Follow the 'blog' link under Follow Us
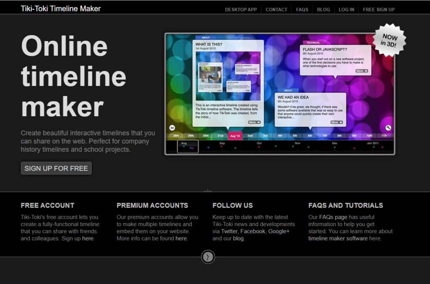Viewport: 430px width, 284px height. (x=239, y=238)
